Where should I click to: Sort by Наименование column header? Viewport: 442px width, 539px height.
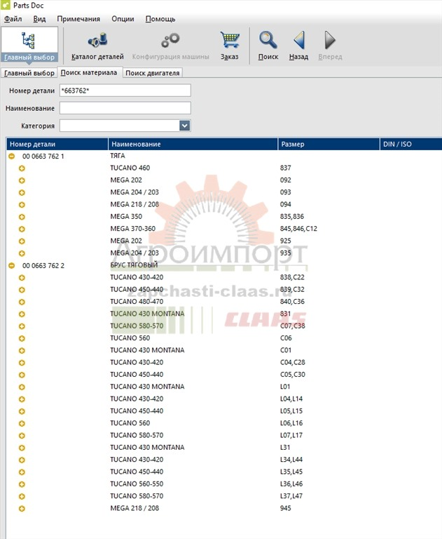pyautogui.click(x=193, y=144)
